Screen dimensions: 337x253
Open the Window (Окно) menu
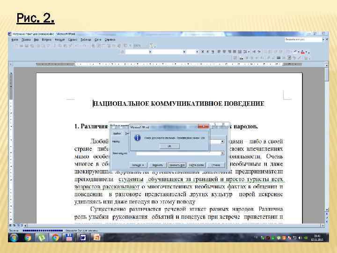pyautogui.click(x=98, y=39)
